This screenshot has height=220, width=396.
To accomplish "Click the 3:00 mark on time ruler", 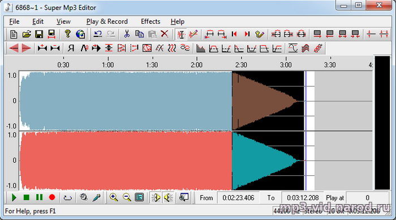I will 286,65.
